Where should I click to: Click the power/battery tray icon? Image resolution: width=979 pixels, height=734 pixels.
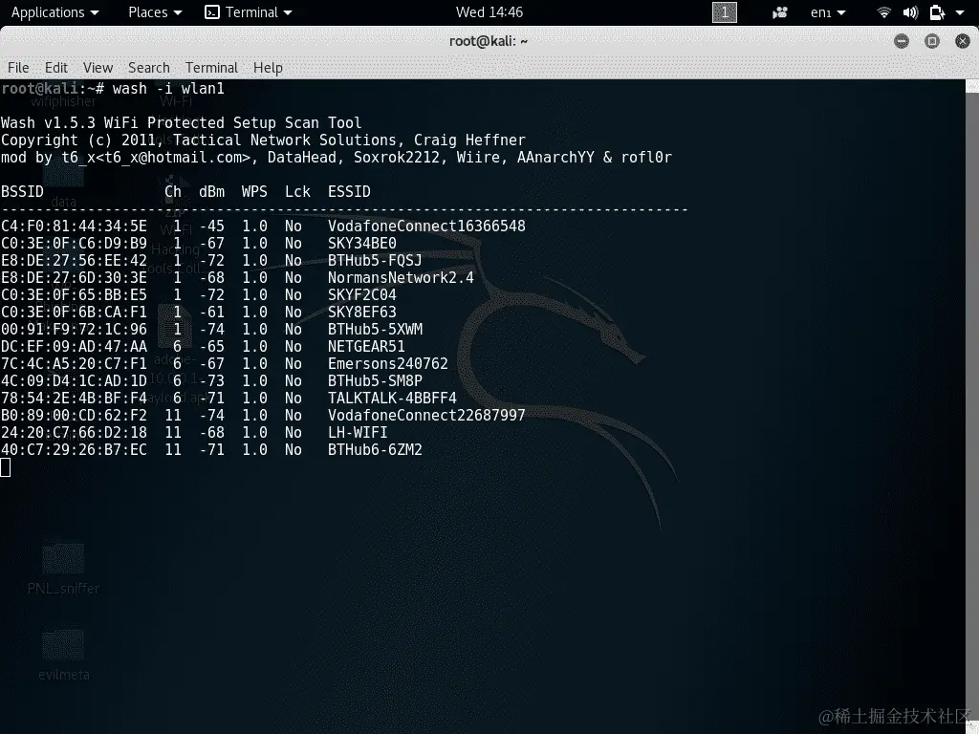(937, 12)
